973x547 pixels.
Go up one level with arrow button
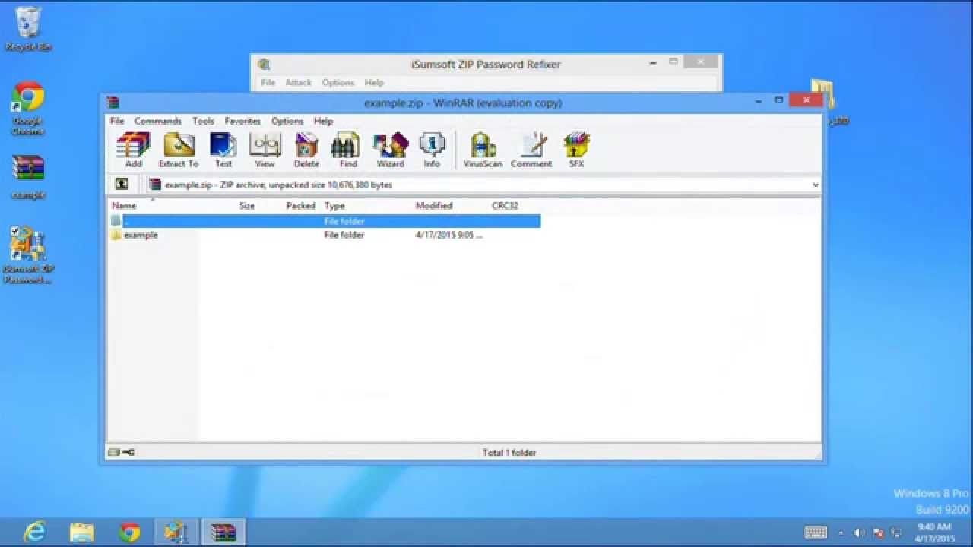pos(121,185)
